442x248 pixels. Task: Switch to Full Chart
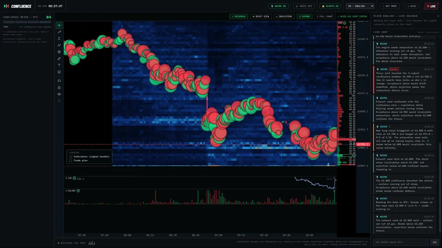[325, 16]
